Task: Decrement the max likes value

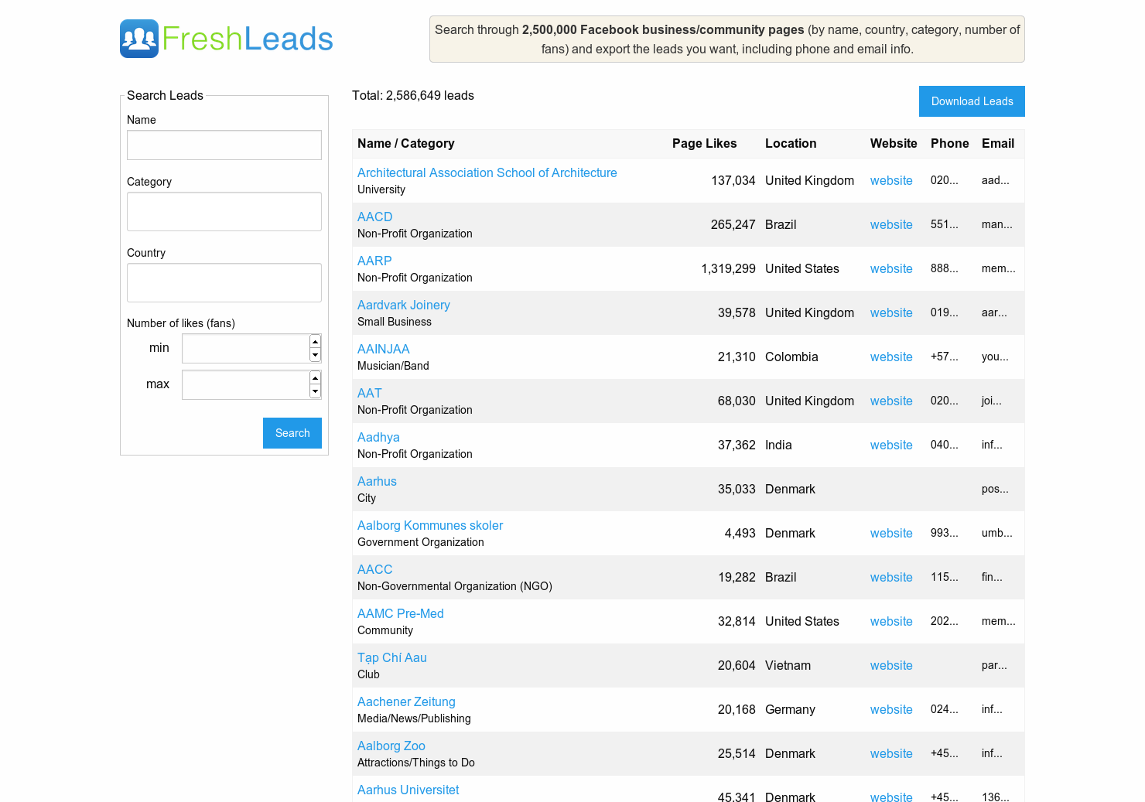Action: [x=315, y=391]
